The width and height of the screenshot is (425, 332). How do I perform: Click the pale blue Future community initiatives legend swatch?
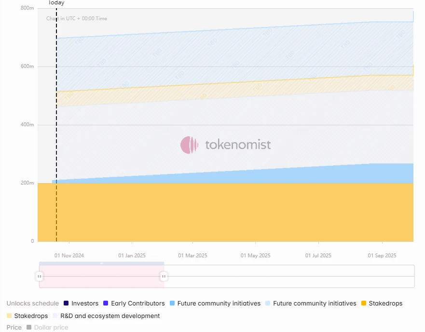click(268, 304)
